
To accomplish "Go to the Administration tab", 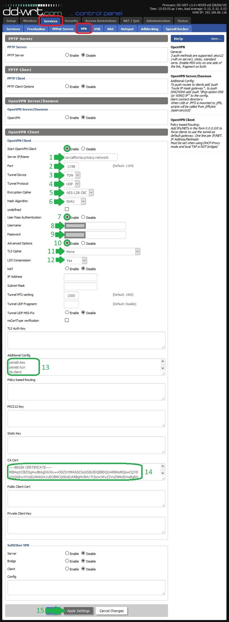I will [158, 21].
